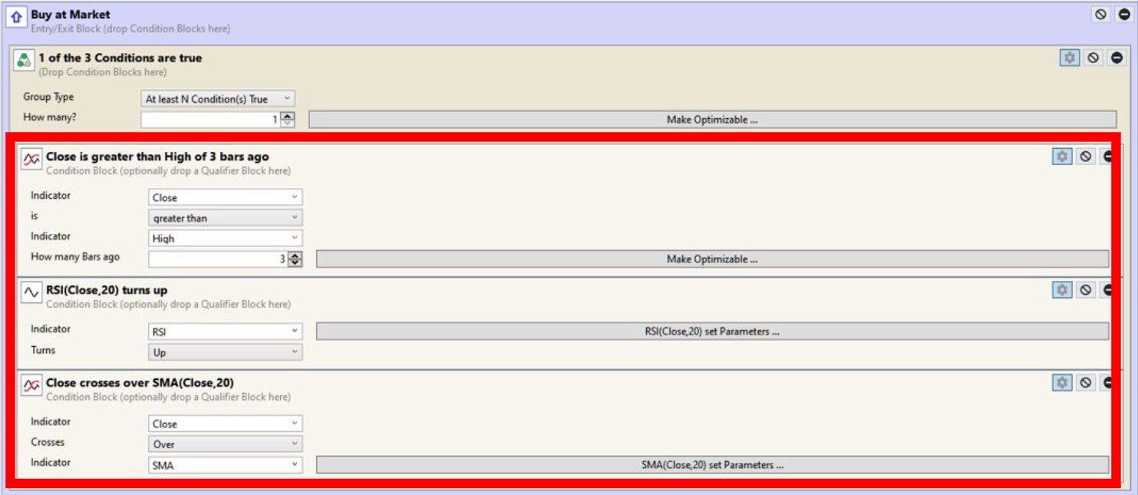The image size is (1138, 495).
Task: Click the 'Group Type' label
Action: pyautogui.click(x=49, y=97)
